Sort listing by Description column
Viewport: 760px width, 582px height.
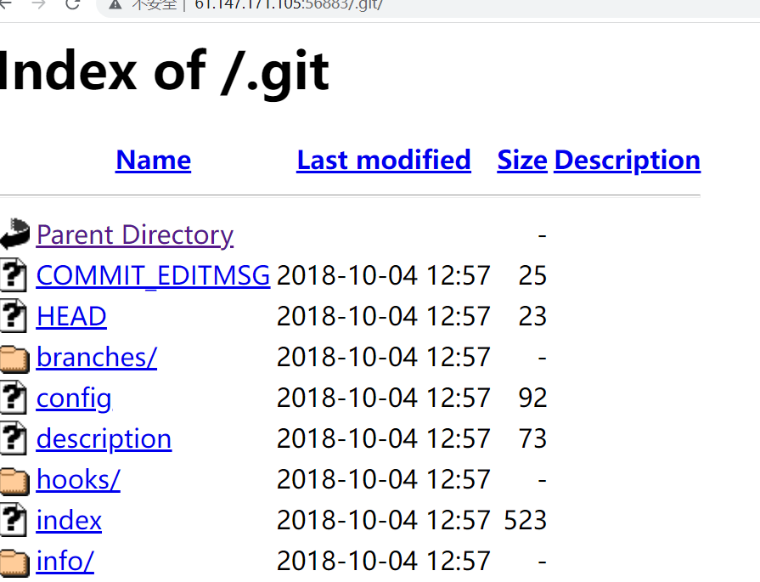tap(627, 160)
